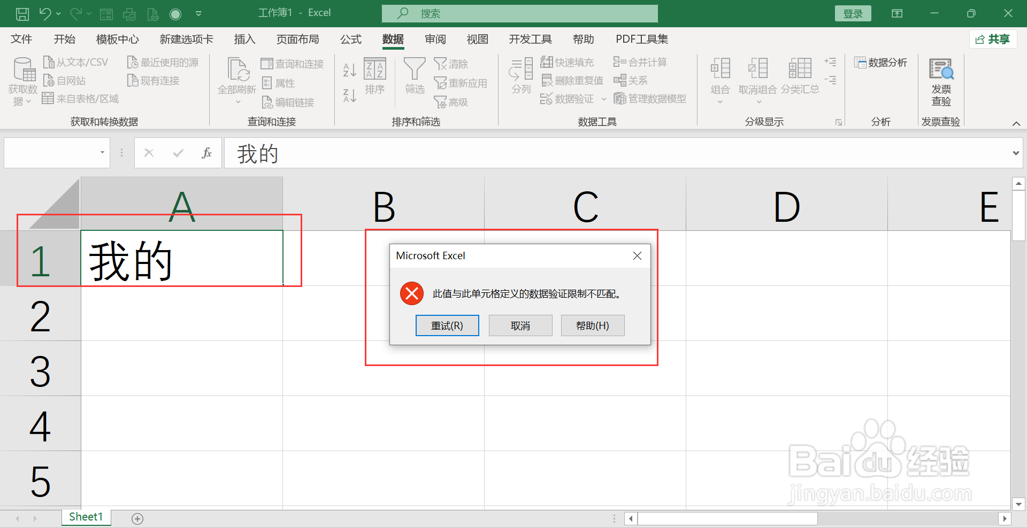Screen dimensions: 1027x528
Task: Select the Sheet1 worksheet tab
Action: click(86, 517)
